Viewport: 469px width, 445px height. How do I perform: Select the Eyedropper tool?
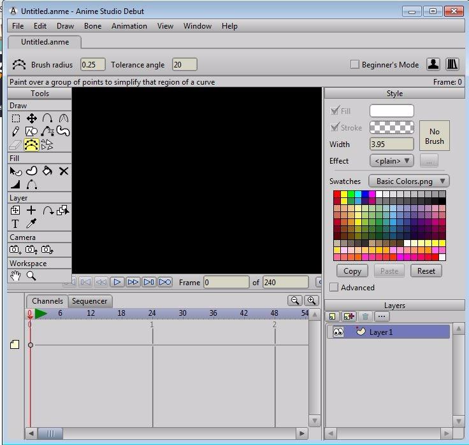click(x=31, y=224)
